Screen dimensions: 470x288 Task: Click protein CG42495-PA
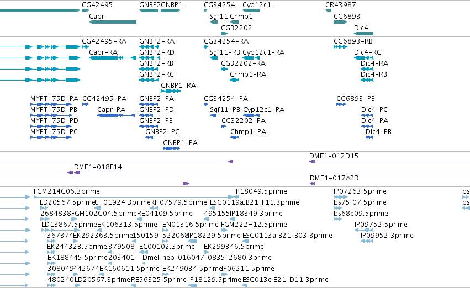point(104,99)
